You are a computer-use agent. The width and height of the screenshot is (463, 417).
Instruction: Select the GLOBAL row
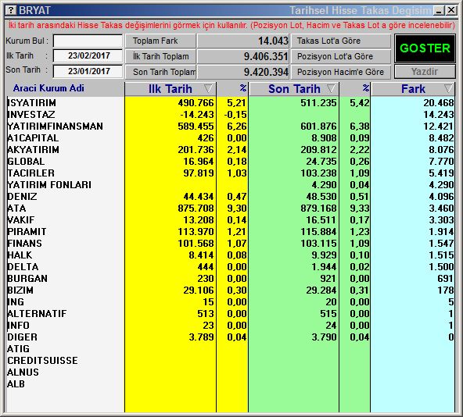coord(230,162)
